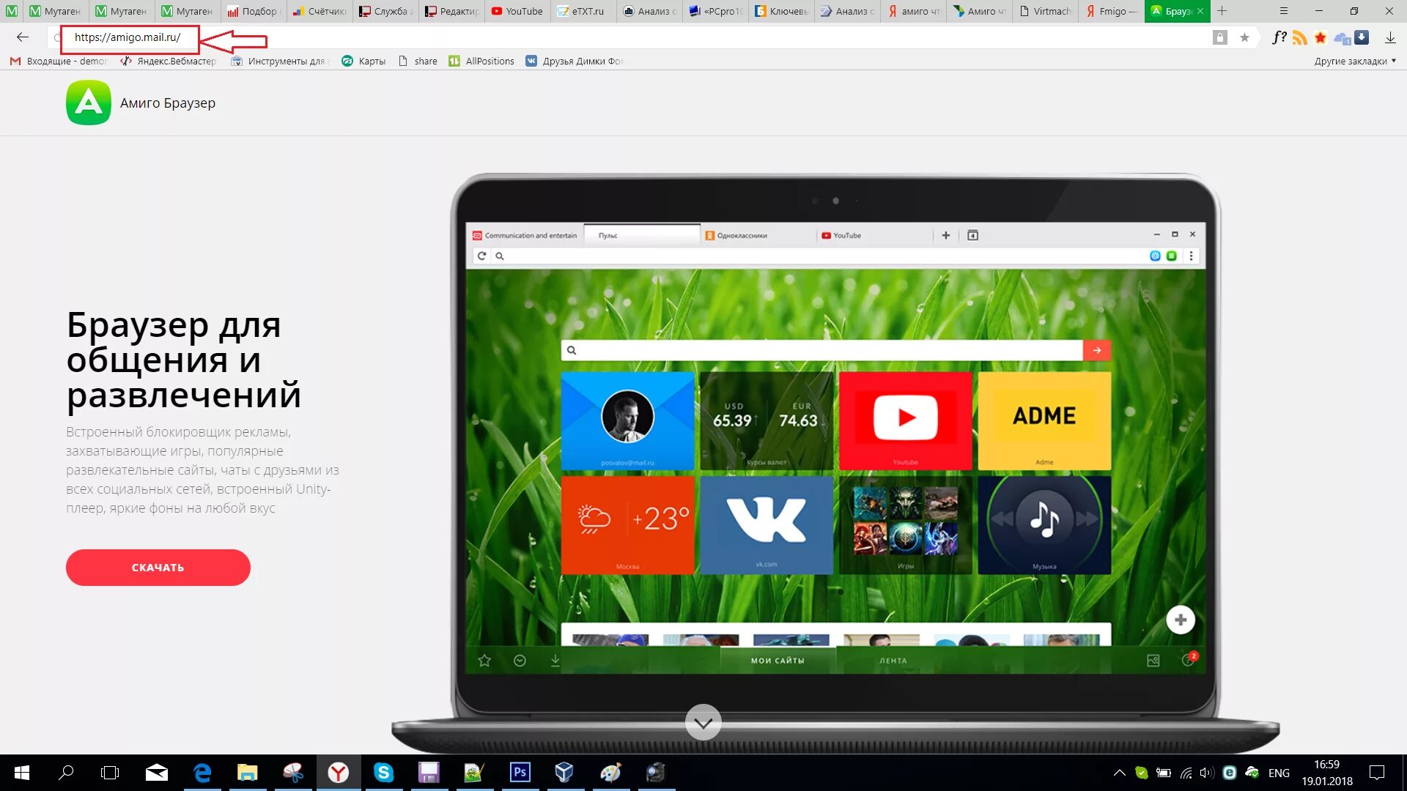1407x791 pixels.
Task: Open Windows Start menu
Action: (22, 773)
